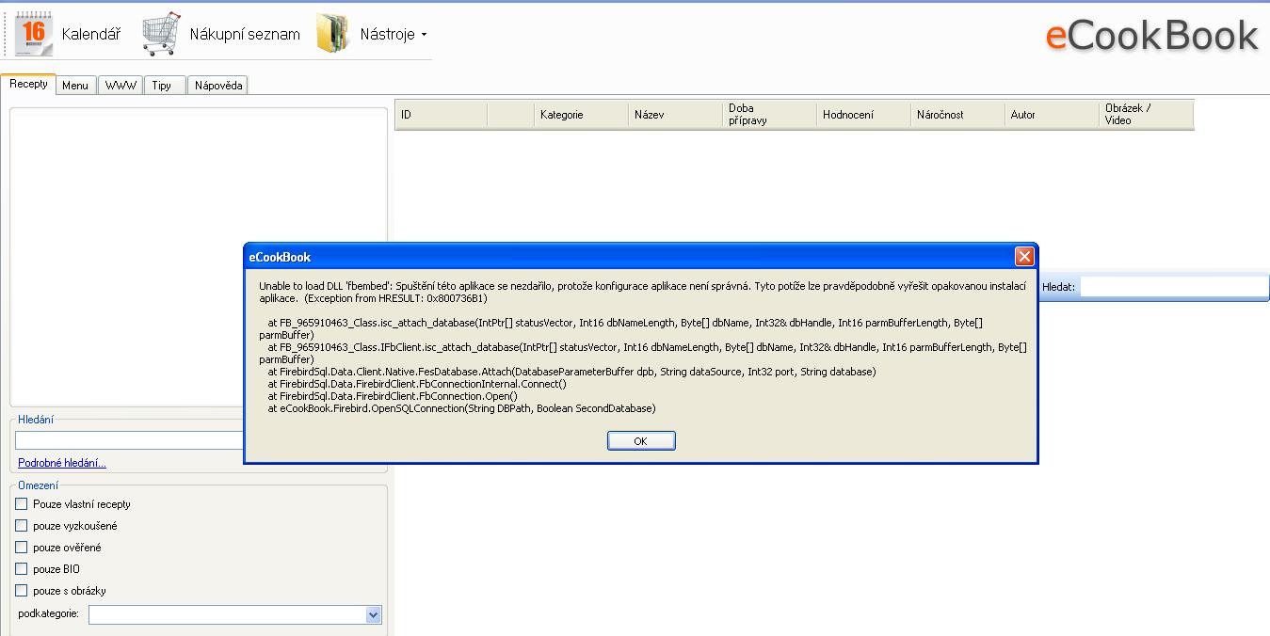This screenshot has width=1270, height=636.
Task: Sort by the Autor column header
Action: (1052, 115)
